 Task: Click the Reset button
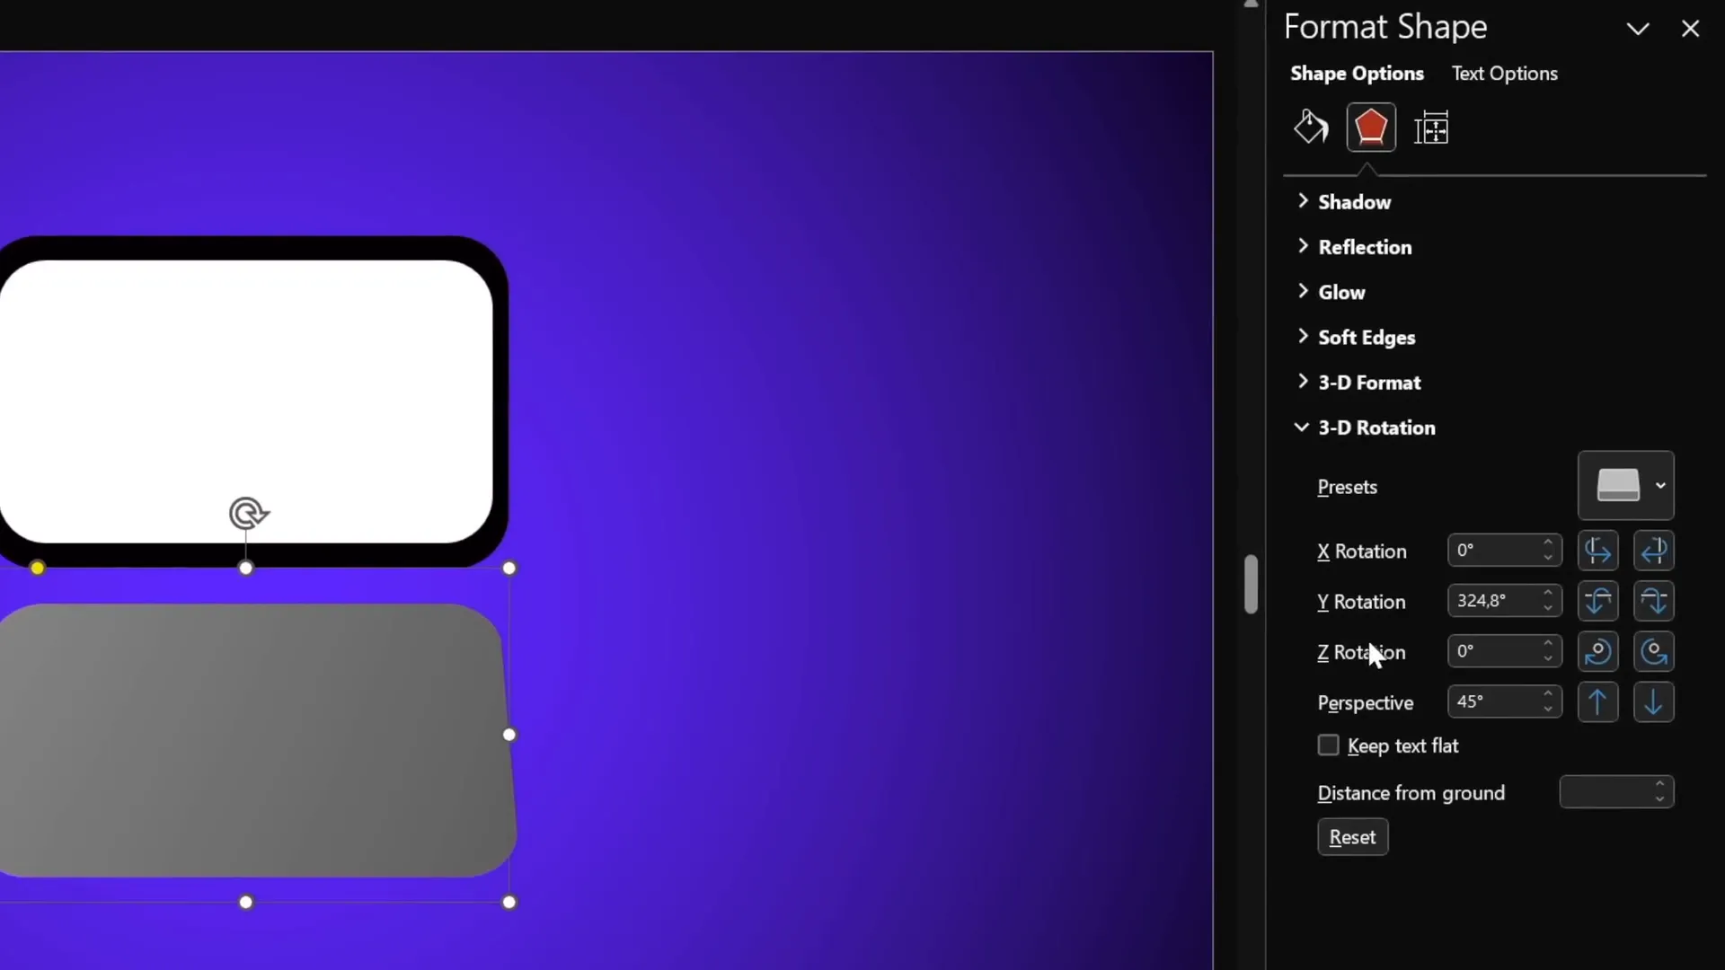click(1352, 837)
